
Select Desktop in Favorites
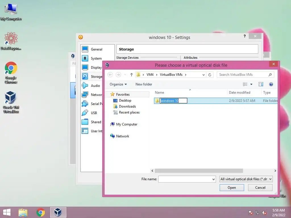pos(125,100)
